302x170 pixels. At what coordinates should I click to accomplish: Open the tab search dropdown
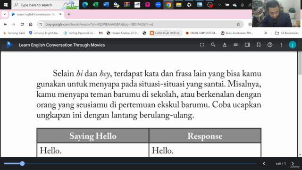[5, 14]
